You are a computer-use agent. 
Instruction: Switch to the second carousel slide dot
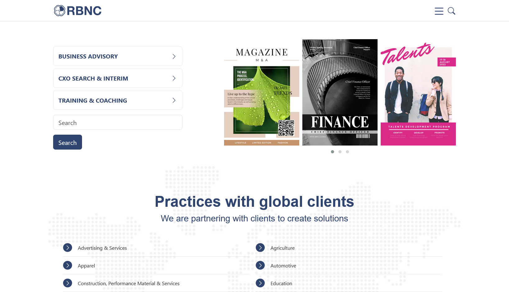coord(340,152)
